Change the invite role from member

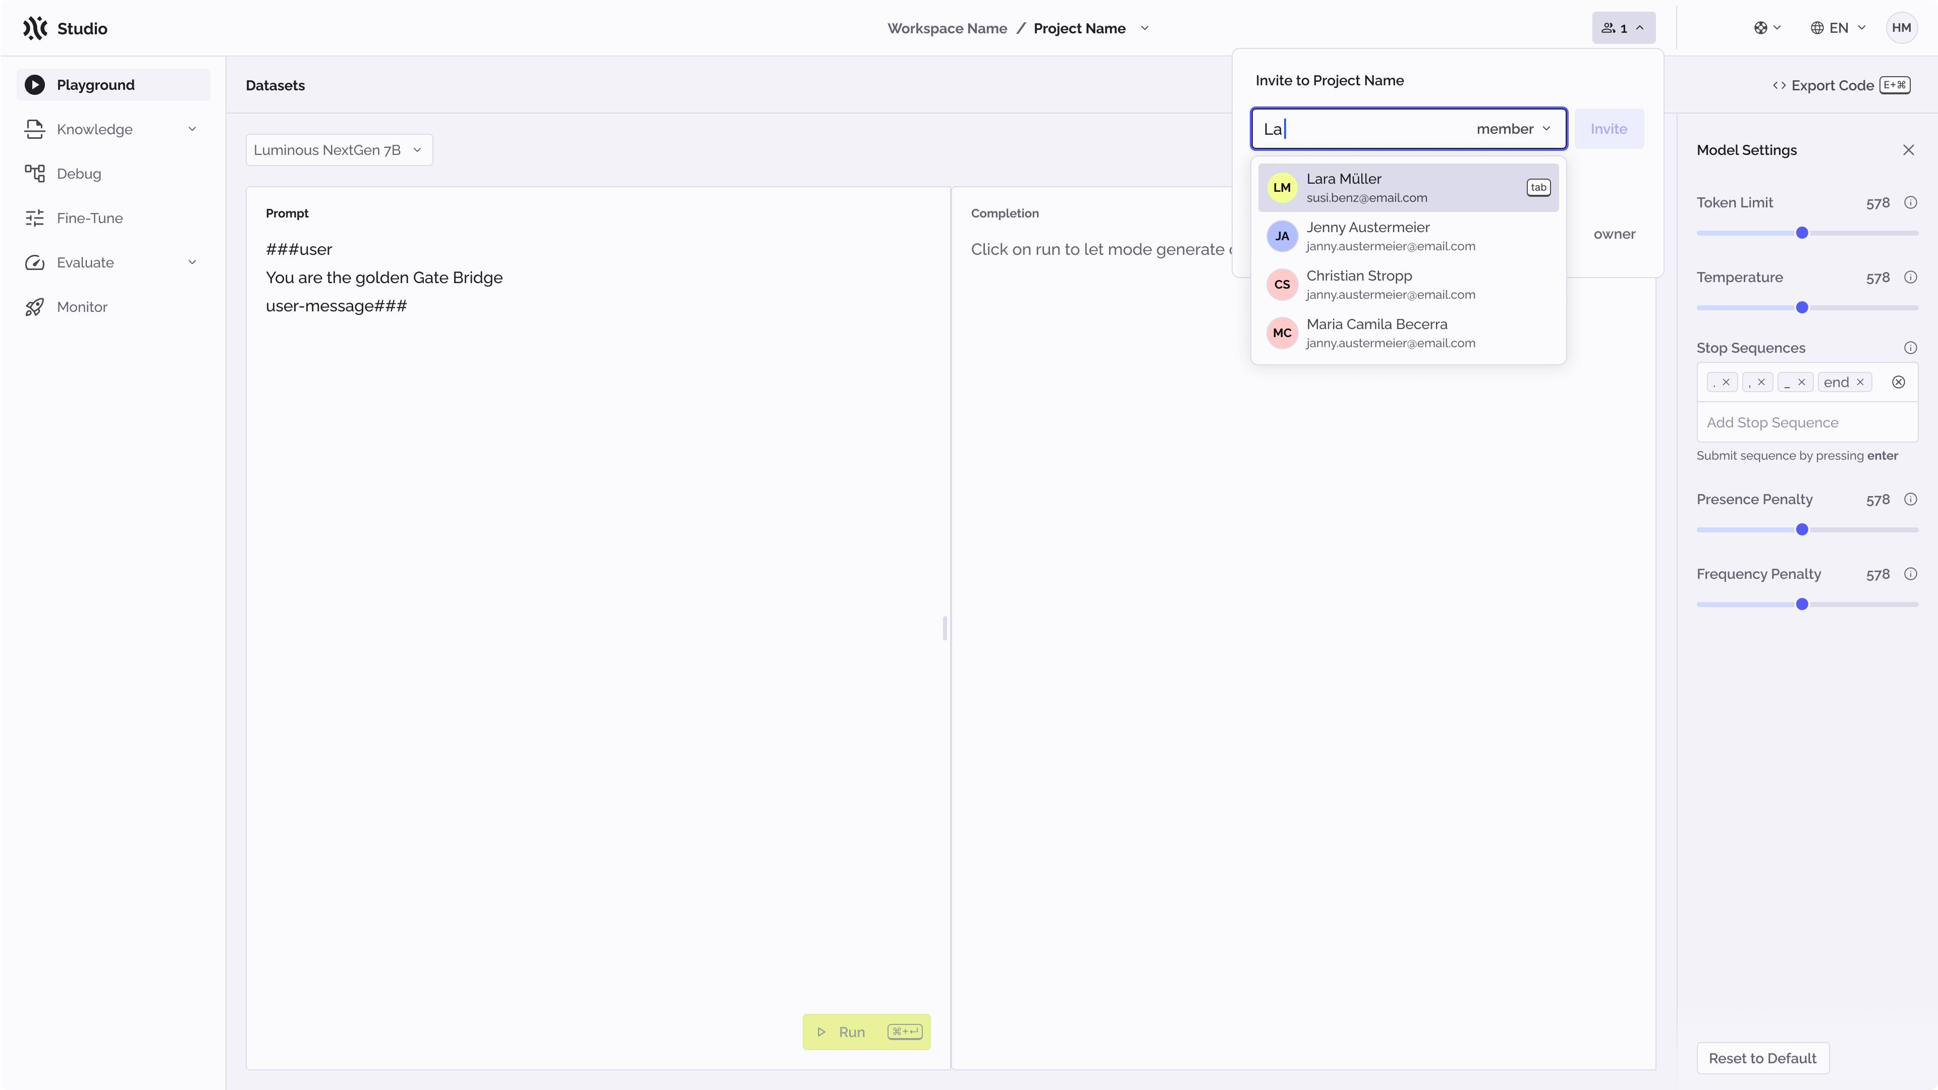(1513, 129)
